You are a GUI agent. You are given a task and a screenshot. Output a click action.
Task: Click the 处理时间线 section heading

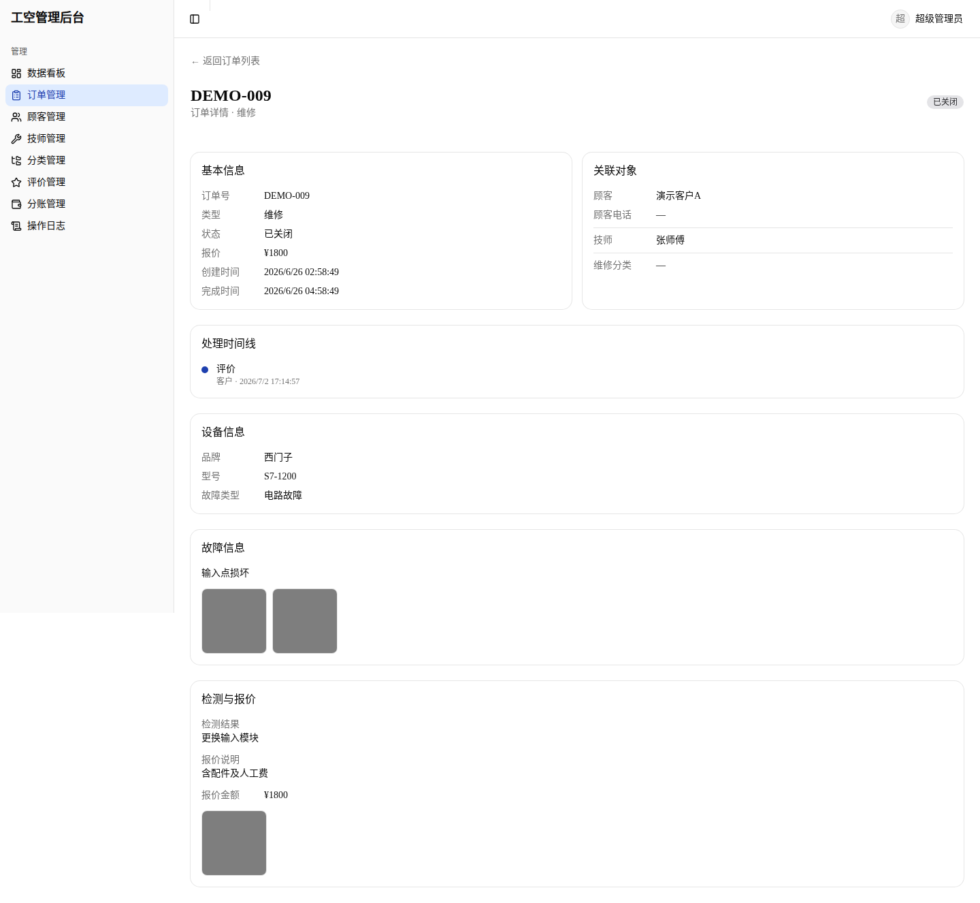(229, 344)
